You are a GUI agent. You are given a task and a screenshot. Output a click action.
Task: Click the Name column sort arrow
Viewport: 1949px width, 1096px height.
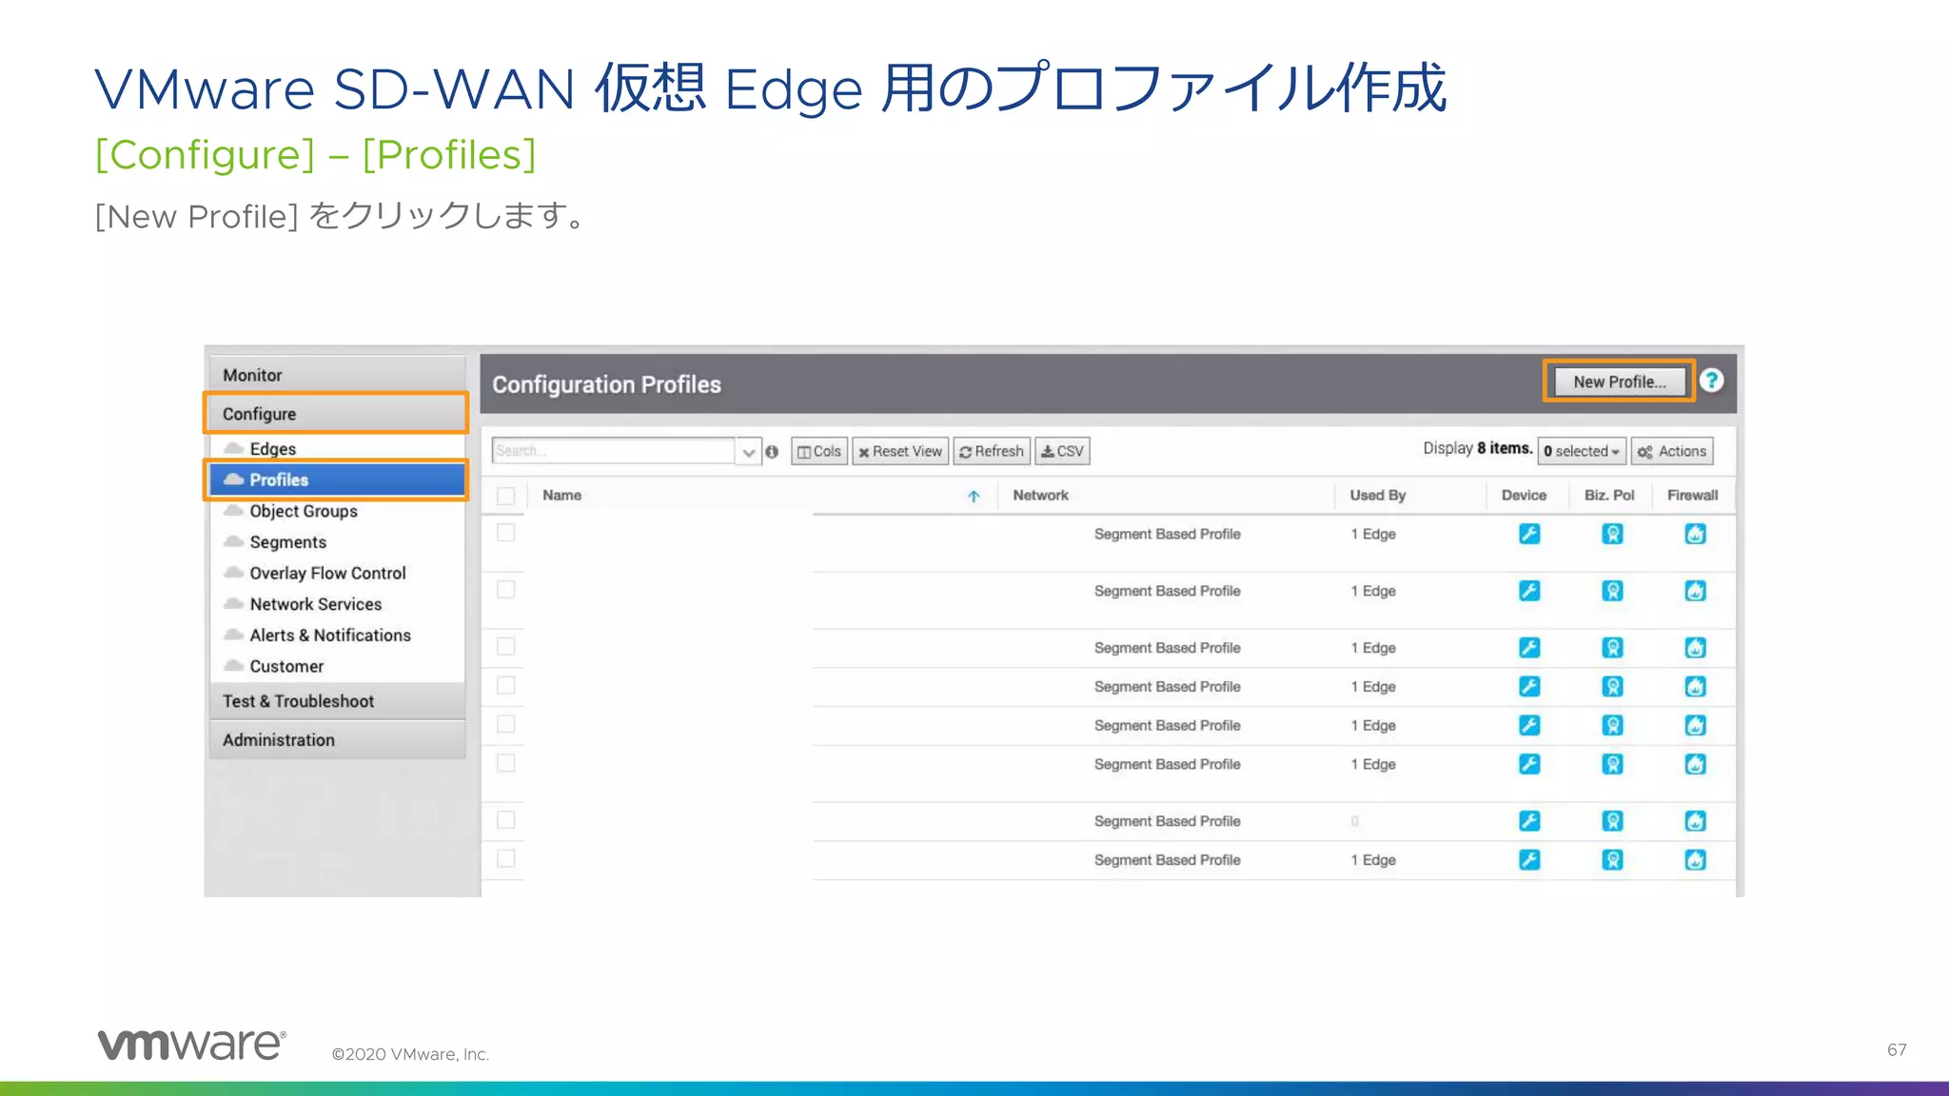click(974, 496)
